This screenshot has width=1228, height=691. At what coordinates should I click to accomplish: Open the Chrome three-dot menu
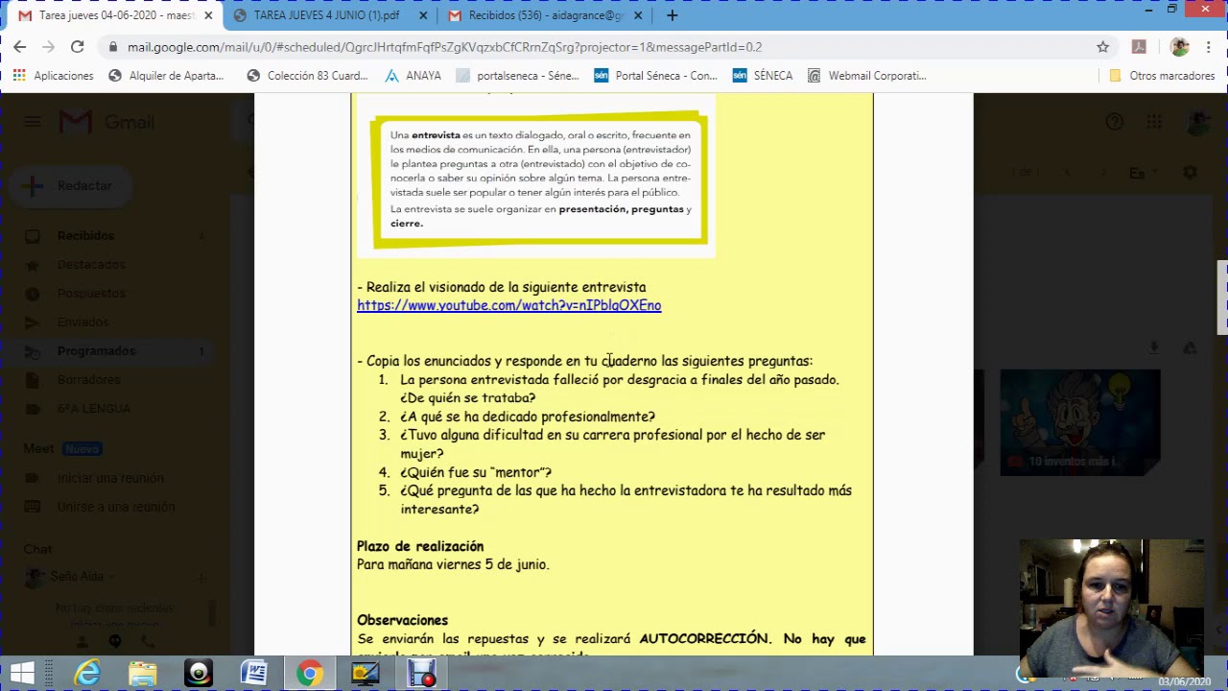[x=1209, y=46]
